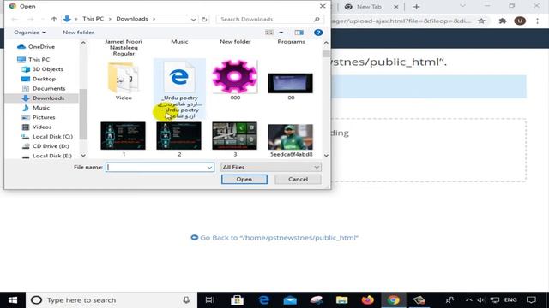The width and height of the screenshot is (549, 308).
Task: Select the pink gear file 000
Action: click(235, 80)
